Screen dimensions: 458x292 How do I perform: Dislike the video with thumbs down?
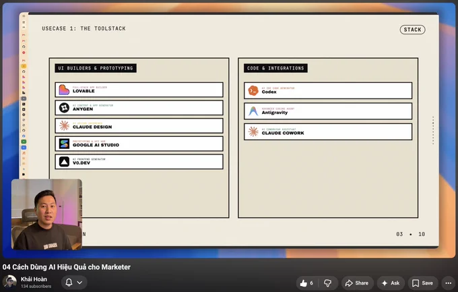coord(327,283)
